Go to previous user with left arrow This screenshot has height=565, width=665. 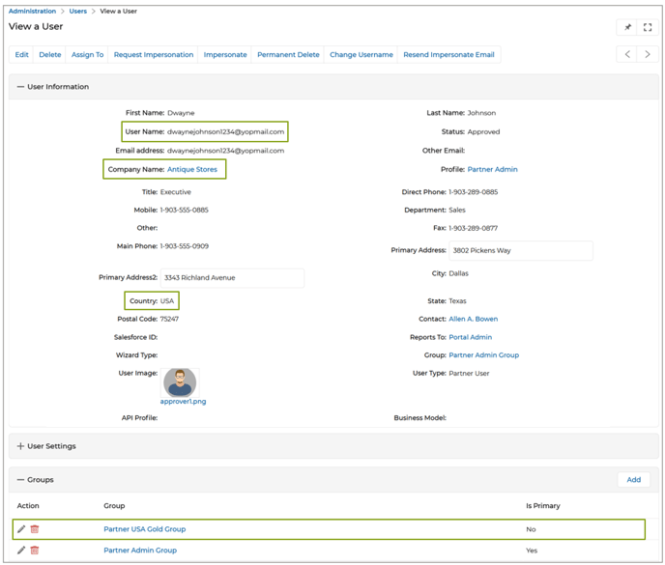pyautogui.click(x=627, y=55)
